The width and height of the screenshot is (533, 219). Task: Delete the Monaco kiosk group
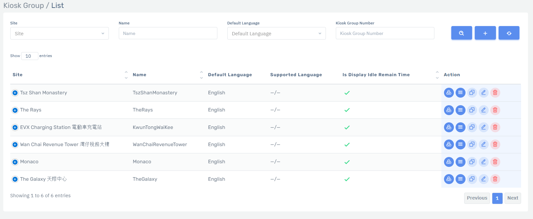[495, 162]
